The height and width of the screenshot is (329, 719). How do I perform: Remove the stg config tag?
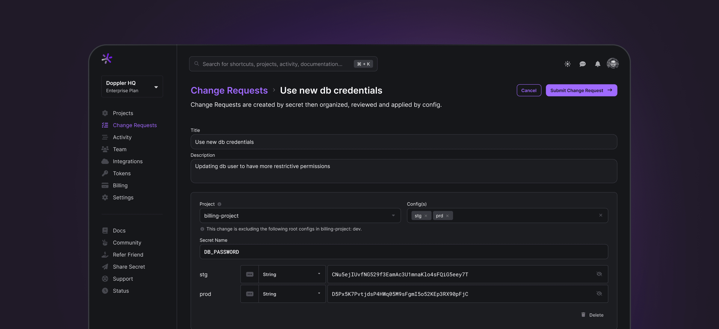coord(426,216)
